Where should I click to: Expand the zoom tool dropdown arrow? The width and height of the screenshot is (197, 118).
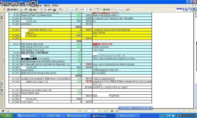[63, 10]
